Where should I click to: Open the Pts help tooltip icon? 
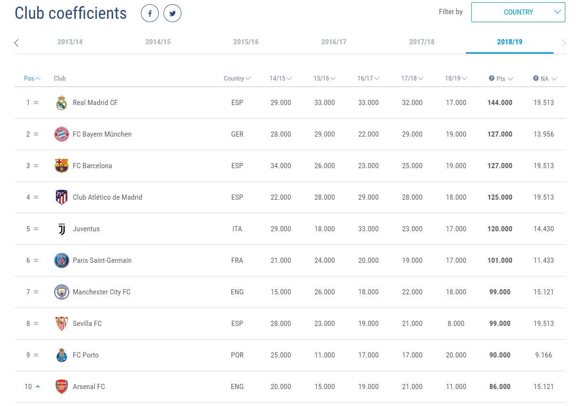tap(491, 79)
